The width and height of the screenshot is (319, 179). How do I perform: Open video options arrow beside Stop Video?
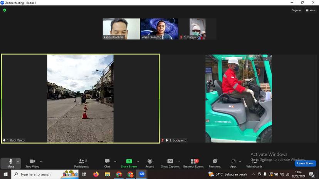pyautogui.click(x=41, y=161)
